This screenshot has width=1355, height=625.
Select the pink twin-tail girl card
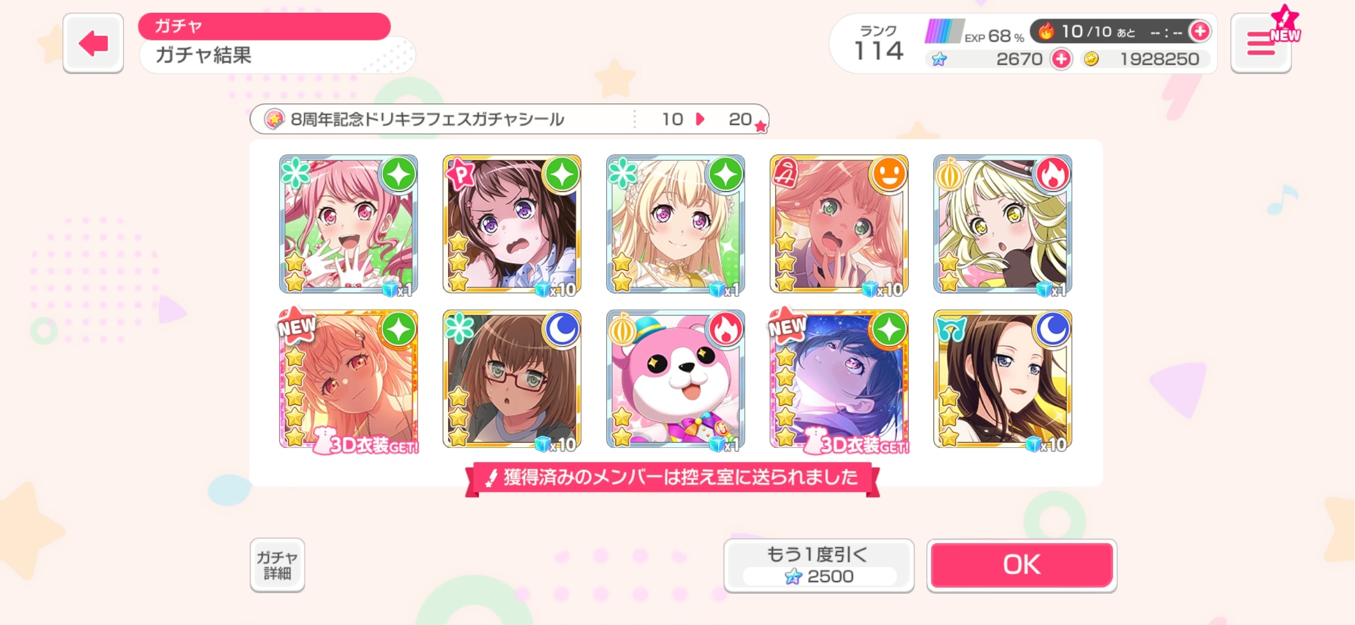pyautogui.click(x=348, y=225)
